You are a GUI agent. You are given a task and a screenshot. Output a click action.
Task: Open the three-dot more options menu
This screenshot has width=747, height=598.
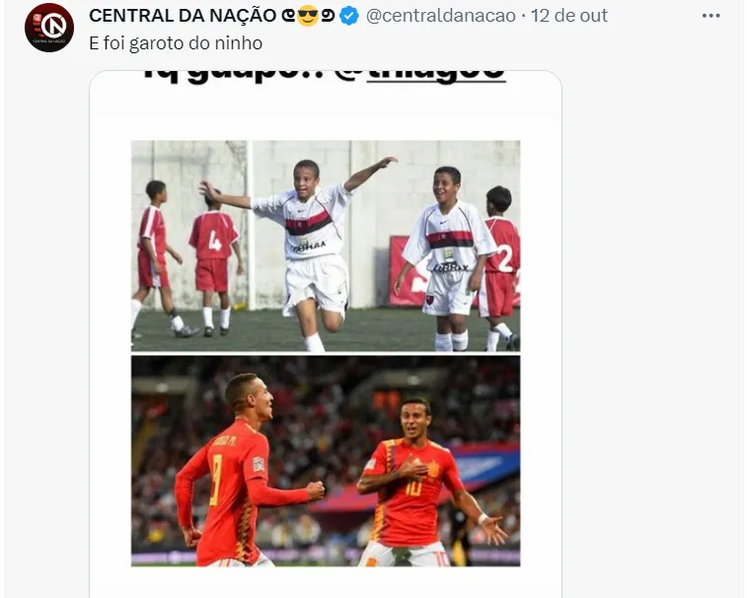(710, 16)
